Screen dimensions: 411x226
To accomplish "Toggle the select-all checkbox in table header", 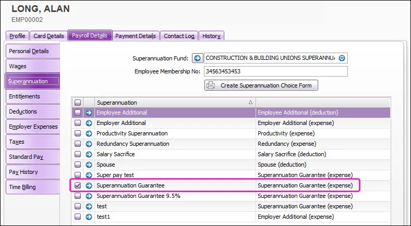I will click(x=78, y=103).
